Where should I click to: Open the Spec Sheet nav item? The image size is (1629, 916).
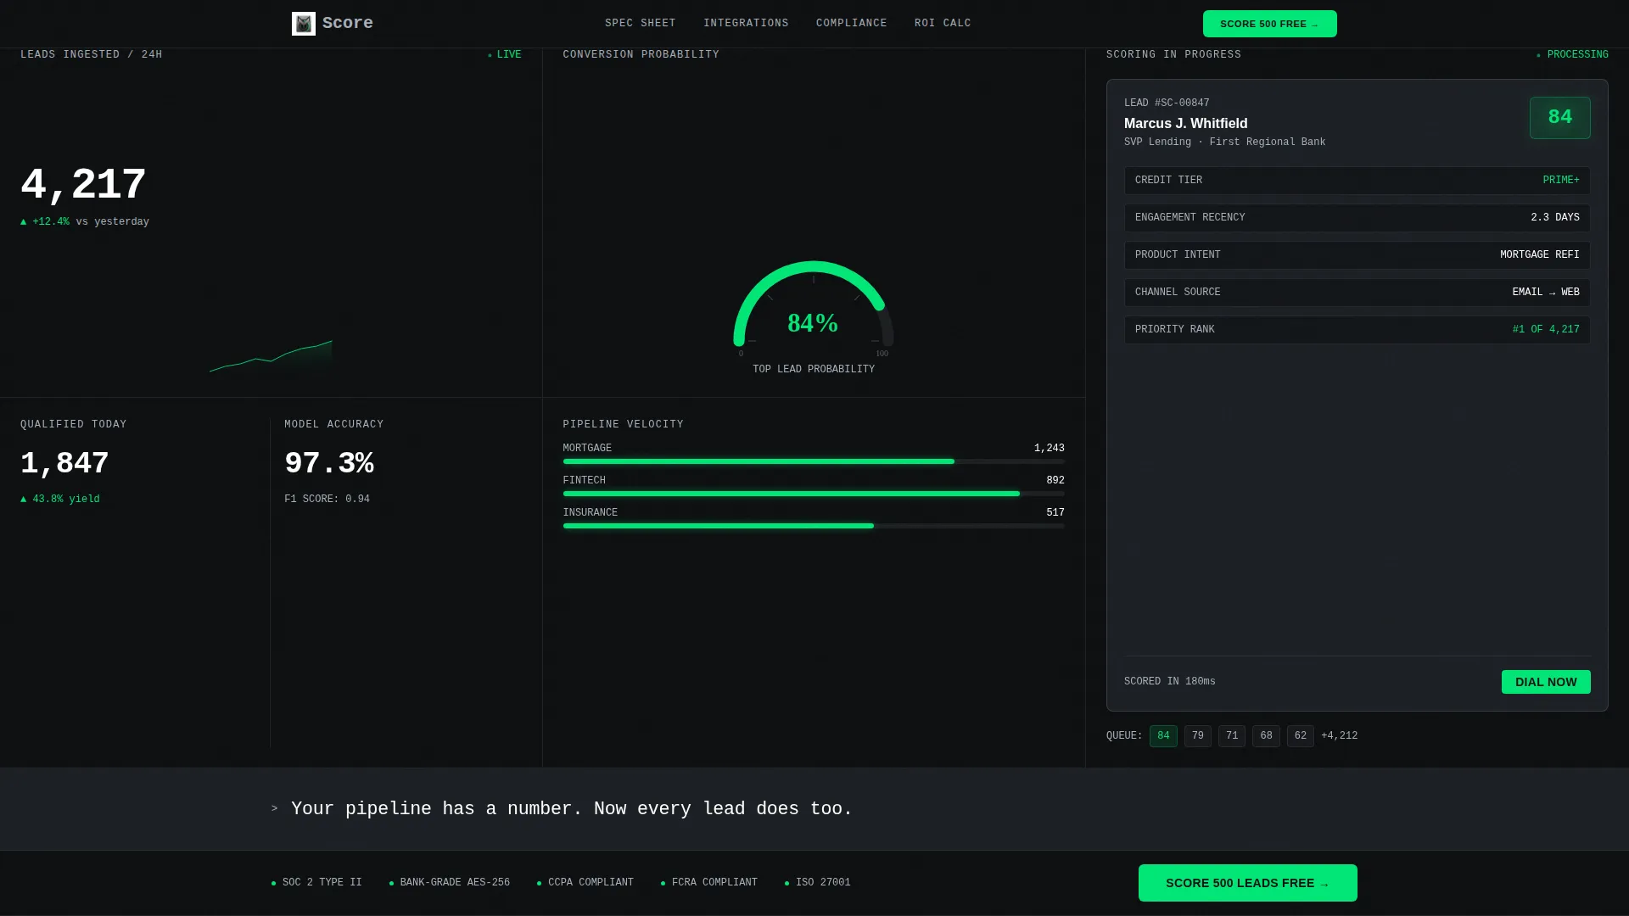point(641,24)
